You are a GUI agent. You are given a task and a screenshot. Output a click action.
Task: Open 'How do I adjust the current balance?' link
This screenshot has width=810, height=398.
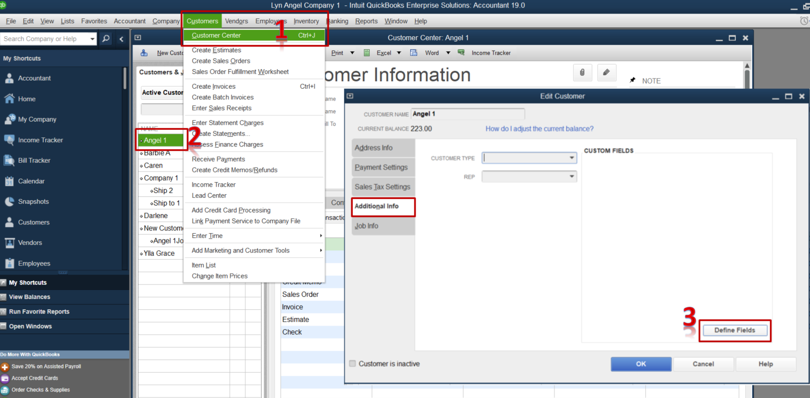point(539,129)
